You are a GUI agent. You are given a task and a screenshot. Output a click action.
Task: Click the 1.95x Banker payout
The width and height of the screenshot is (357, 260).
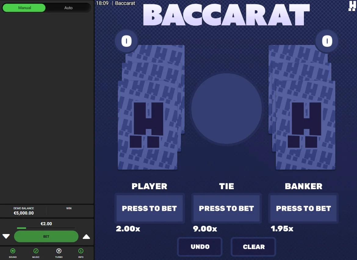tap(282, 229)
